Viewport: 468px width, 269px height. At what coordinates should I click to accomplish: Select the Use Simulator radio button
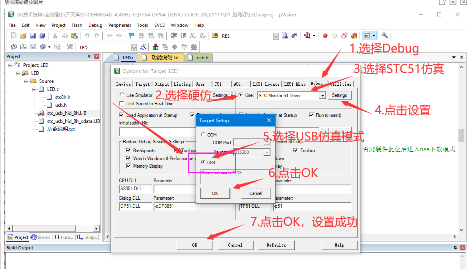[x=122, y=95]
